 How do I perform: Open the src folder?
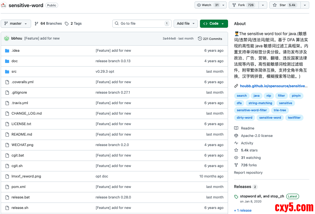pyautogui.click(x=14, y=72)
